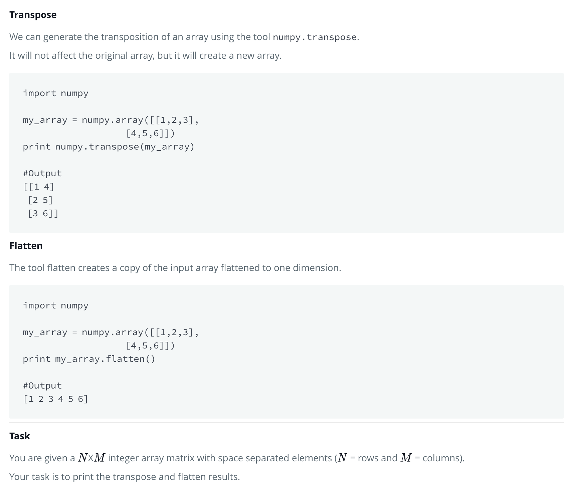Click the sentence about printing transpose and flatten results

pyautogui.click(x=125, y=477)
